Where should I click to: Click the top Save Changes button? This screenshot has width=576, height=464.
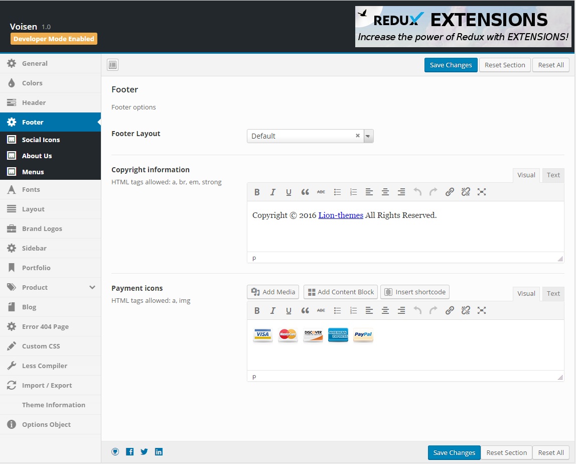pyautogui.click(x=451, y=65)
